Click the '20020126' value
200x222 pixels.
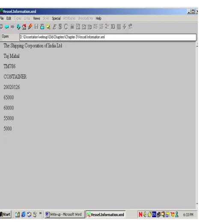(x=12, y=87)
